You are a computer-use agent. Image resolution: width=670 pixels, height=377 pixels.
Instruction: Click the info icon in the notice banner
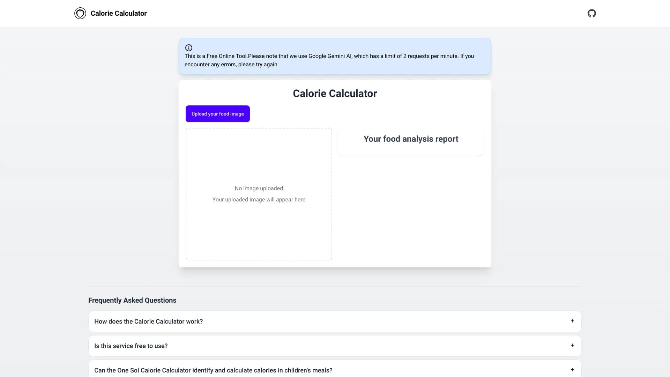pos(188,47)
